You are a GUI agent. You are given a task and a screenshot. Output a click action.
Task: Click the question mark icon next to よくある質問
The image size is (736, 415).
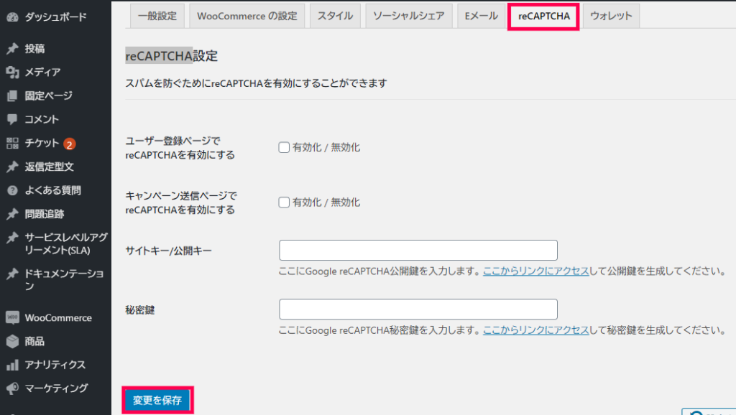coord(13,190)
